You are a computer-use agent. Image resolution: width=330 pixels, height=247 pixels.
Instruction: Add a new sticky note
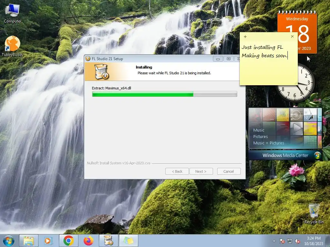(x=245, y=37)
